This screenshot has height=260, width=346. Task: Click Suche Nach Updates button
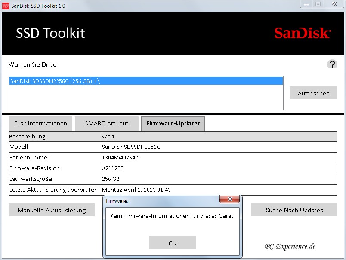point(294,210)
